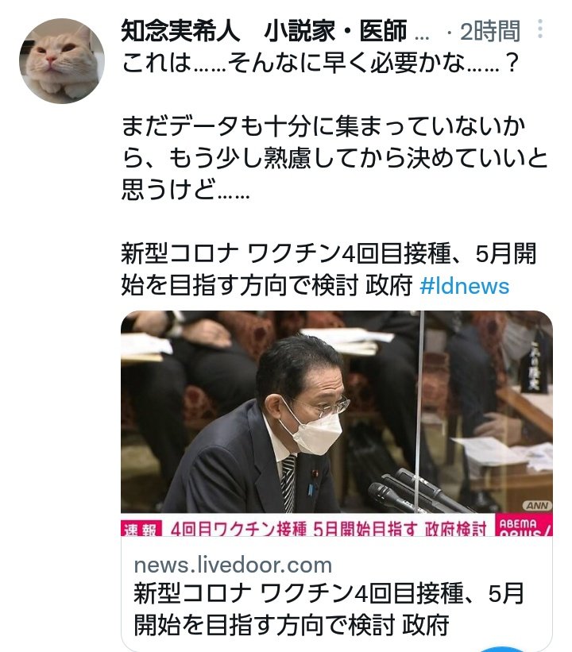The width and height of the screenshot is (572, 652).
Task: Tap the red 速報 badge on the image
Action: (141, 528)
